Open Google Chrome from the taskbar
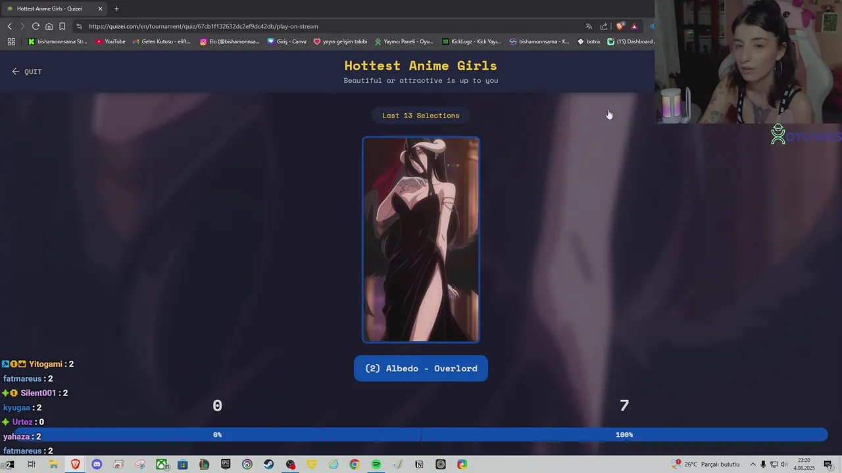The image size is (842, 473). 355,464
